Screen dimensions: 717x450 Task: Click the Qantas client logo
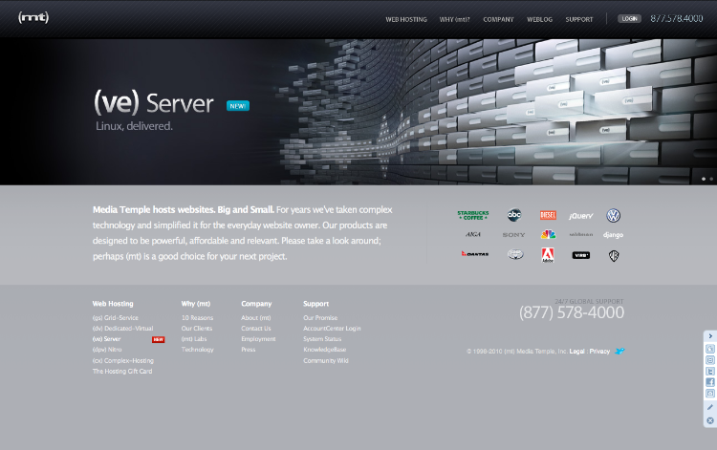point(475,253)
